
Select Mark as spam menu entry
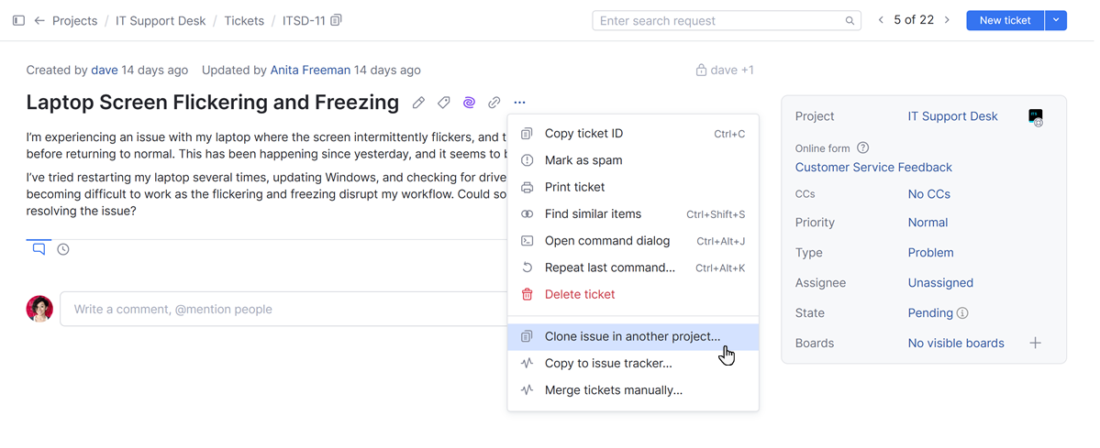coord(583,160)
